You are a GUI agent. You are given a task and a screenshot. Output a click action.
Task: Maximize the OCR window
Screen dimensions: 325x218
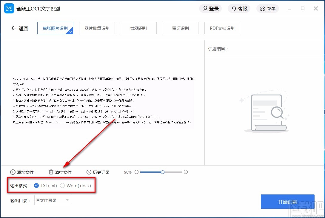click(x=303, y=8)
